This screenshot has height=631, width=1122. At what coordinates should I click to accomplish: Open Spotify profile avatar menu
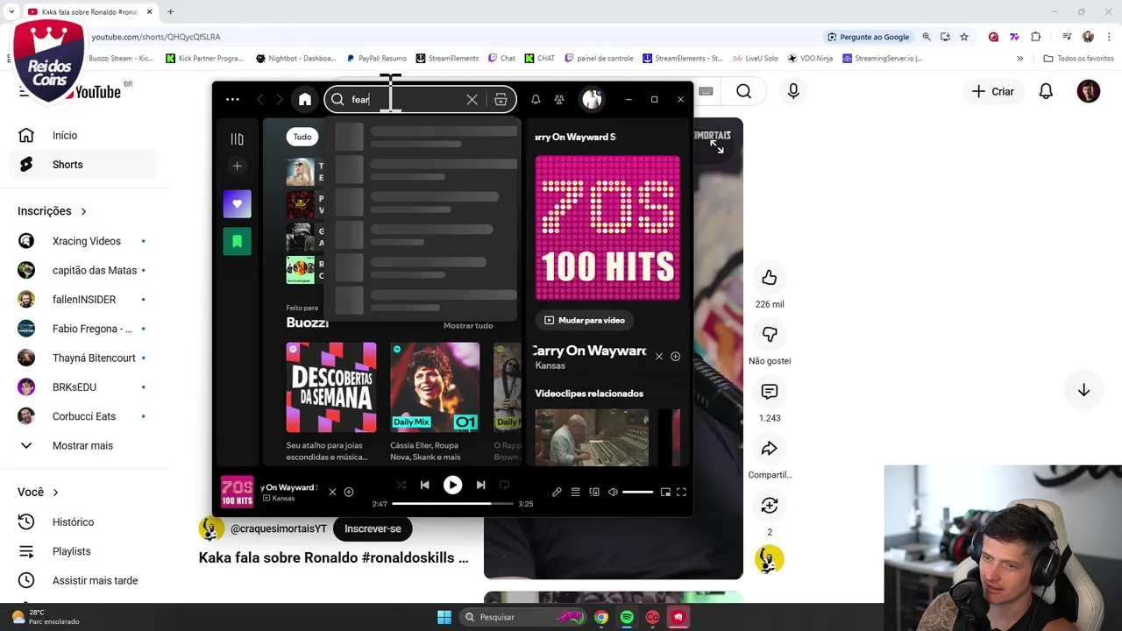point(593,100)
